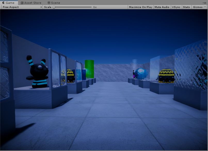Toggle VSync option

coord(176,7)
